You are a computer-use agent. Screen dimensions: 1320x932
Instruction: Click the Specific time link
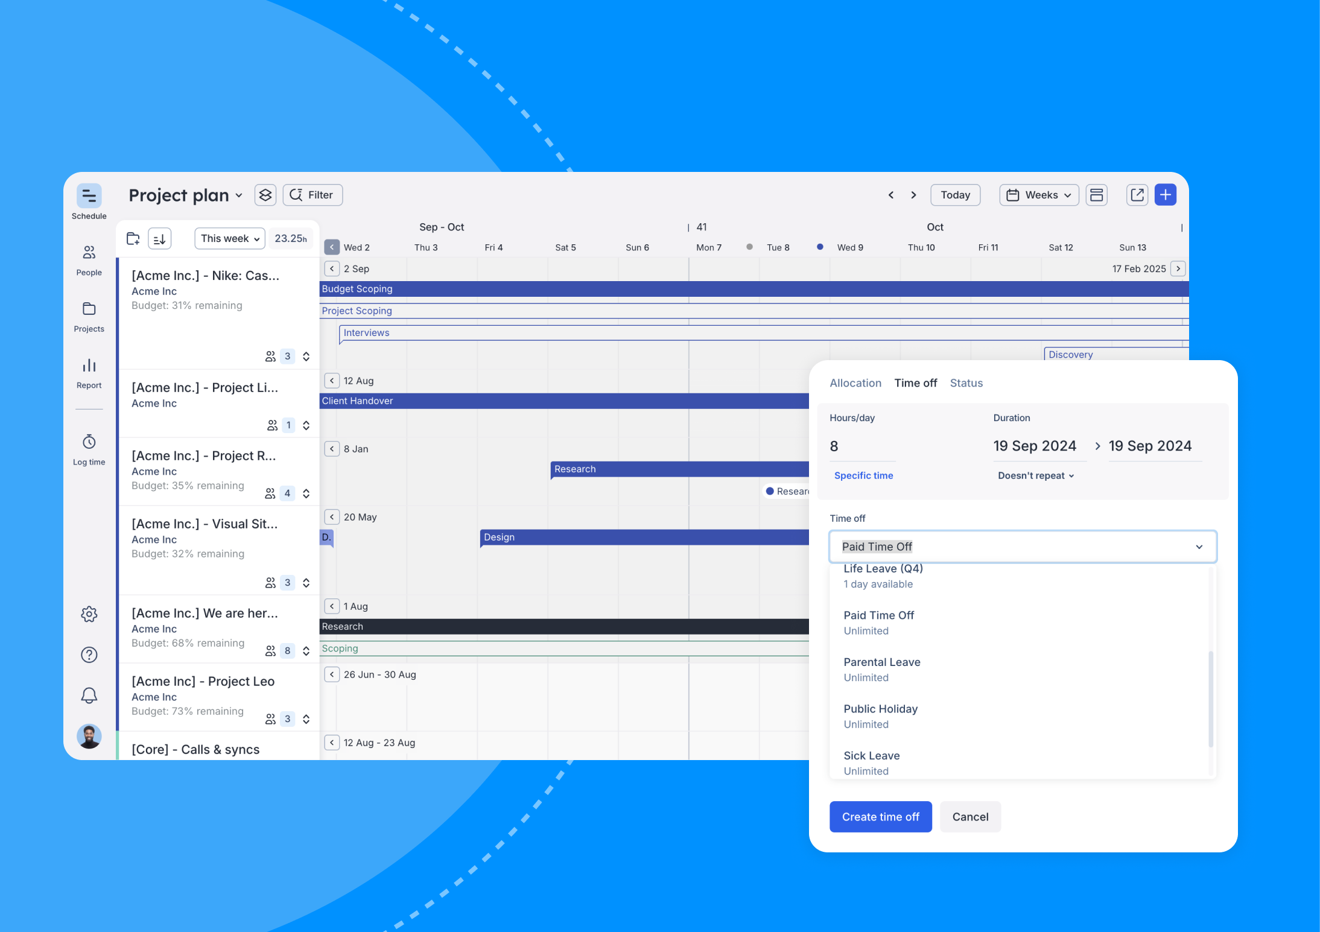(863, 475)
